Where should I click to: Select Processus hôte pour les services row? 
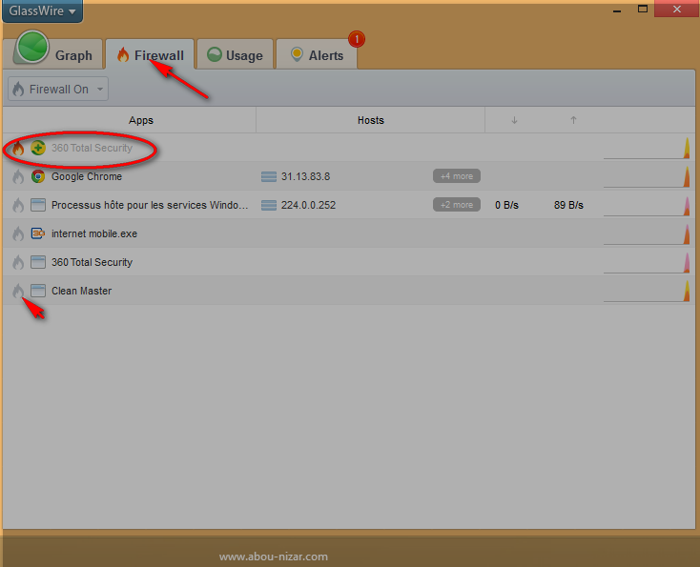click(x=349, y=205)
